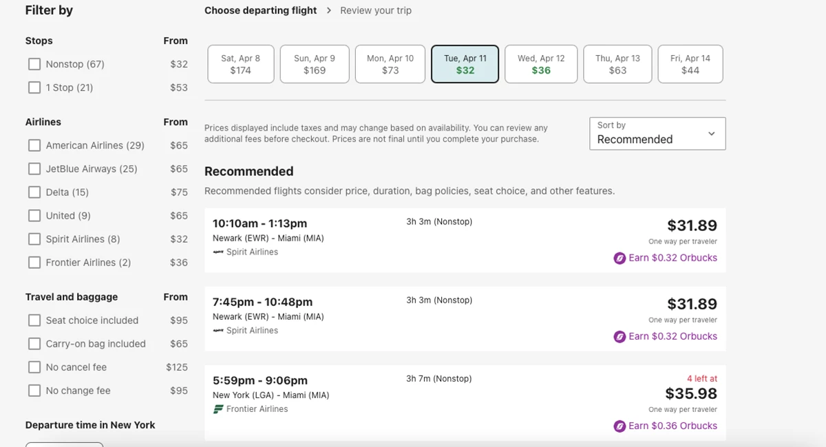The height and width of the screenshot is (447, 826).
Task: Click the Spirit Airlines logo on 7:45pm flight
Action: pos(218,331)
